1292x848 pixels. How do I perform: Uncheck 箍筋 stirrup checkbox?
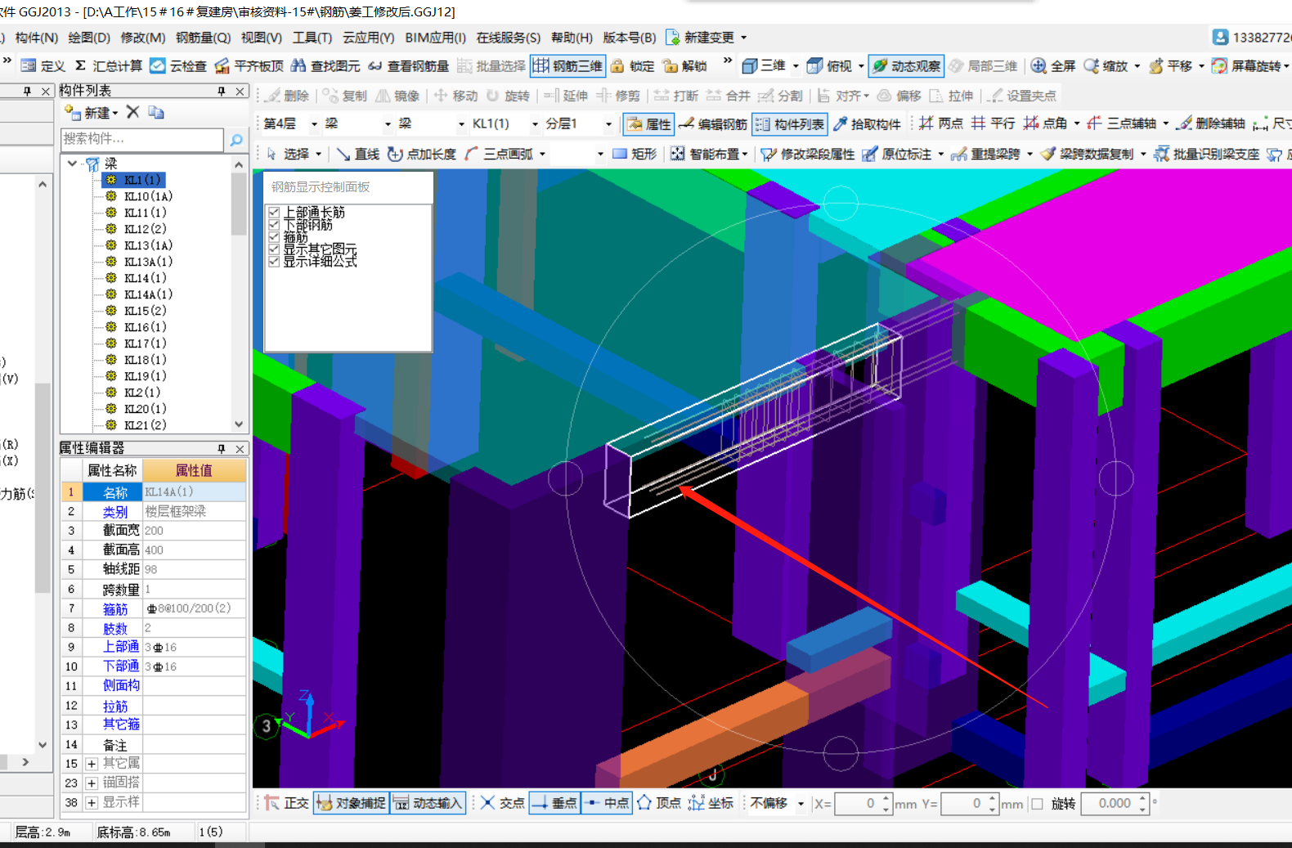[x=274, y=237]
